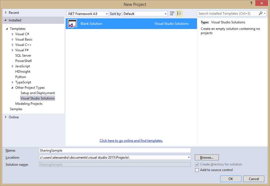The image size is (270, 186).
Task: Expand the Visual Basic node
Action: click(12, 39)
